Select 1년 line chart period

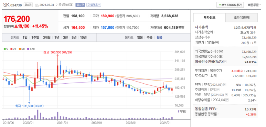click(57, 38)
